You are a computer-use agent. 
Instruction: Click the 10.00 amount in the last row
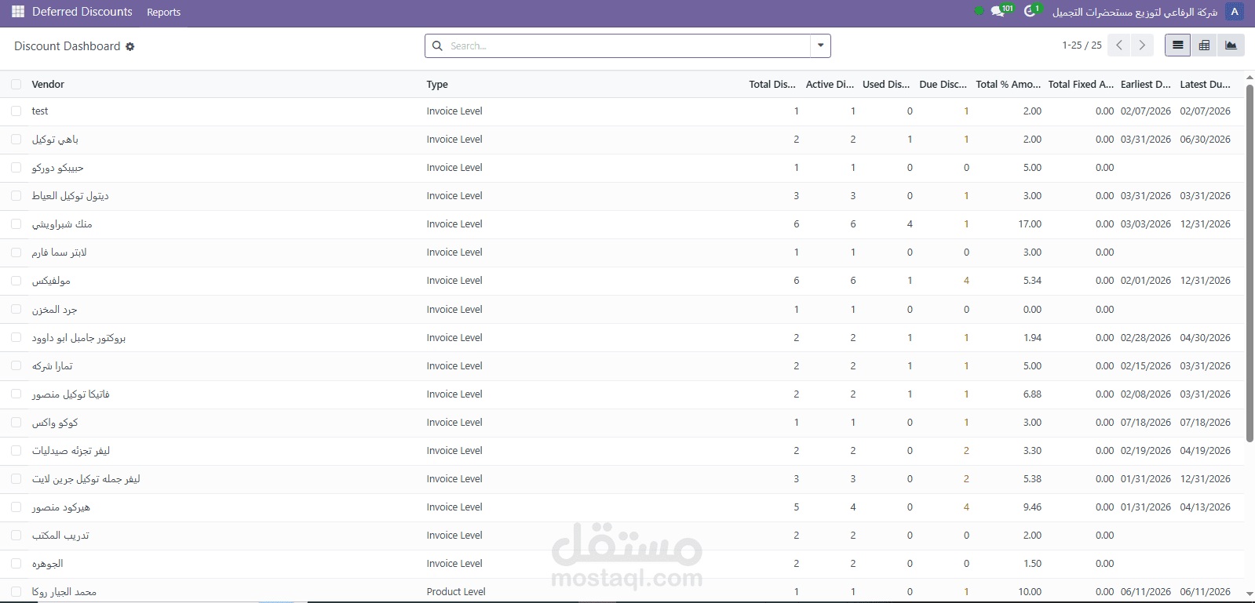pyautogui.click(x=1030, y=591)
